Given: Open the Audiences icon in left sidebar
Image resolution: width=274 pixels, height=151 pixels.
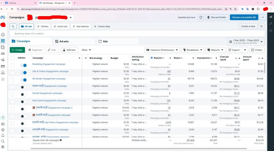Looking at the screenshot, I should pos(3,54).
